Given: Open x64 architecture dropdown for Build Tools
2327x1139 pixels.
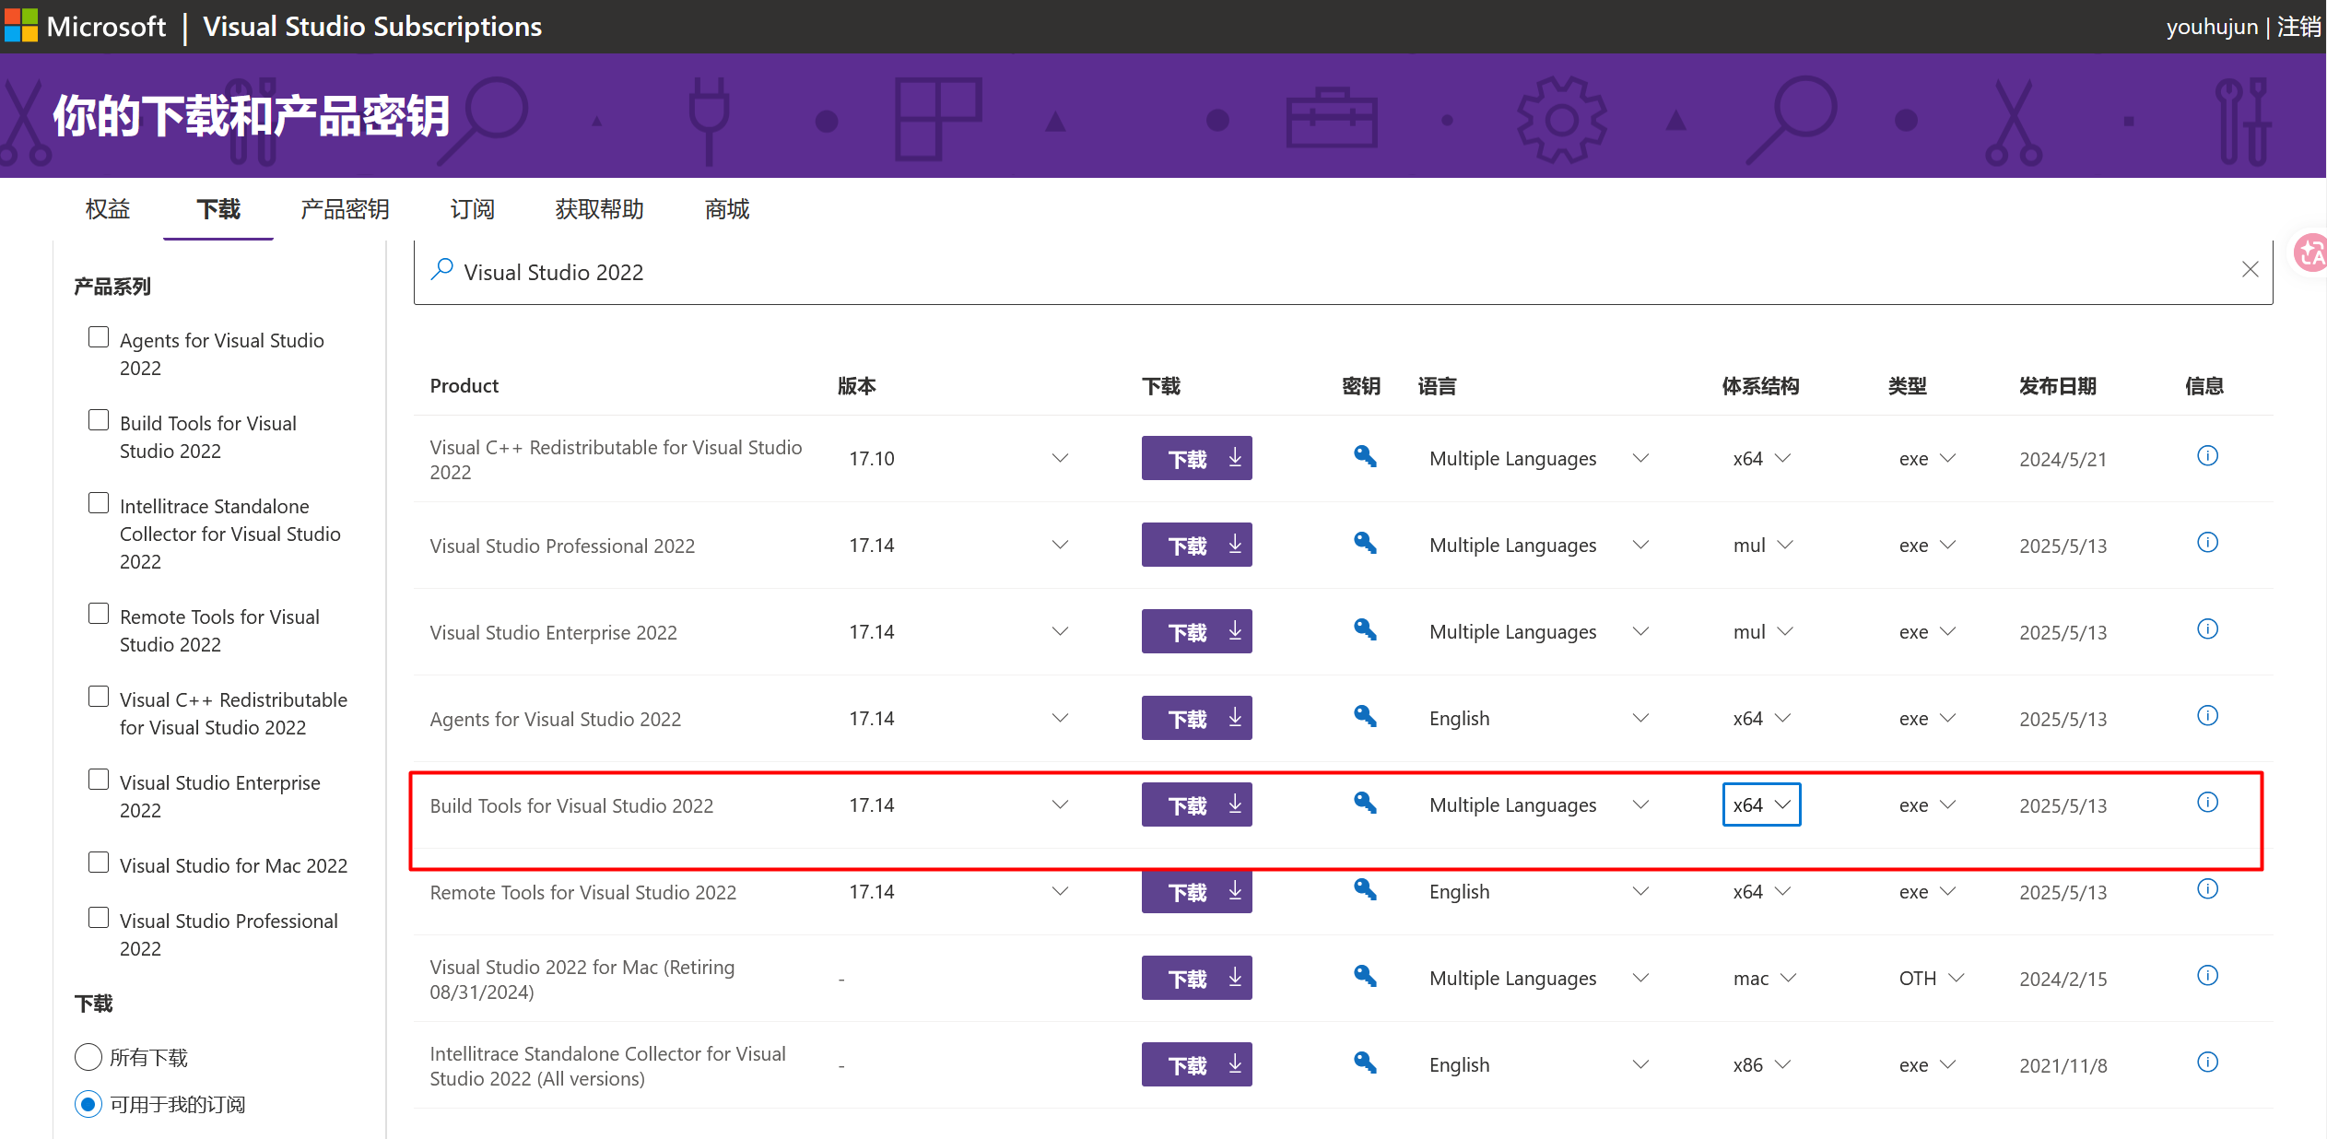Looking at the screenshot, I should 1761,804.
